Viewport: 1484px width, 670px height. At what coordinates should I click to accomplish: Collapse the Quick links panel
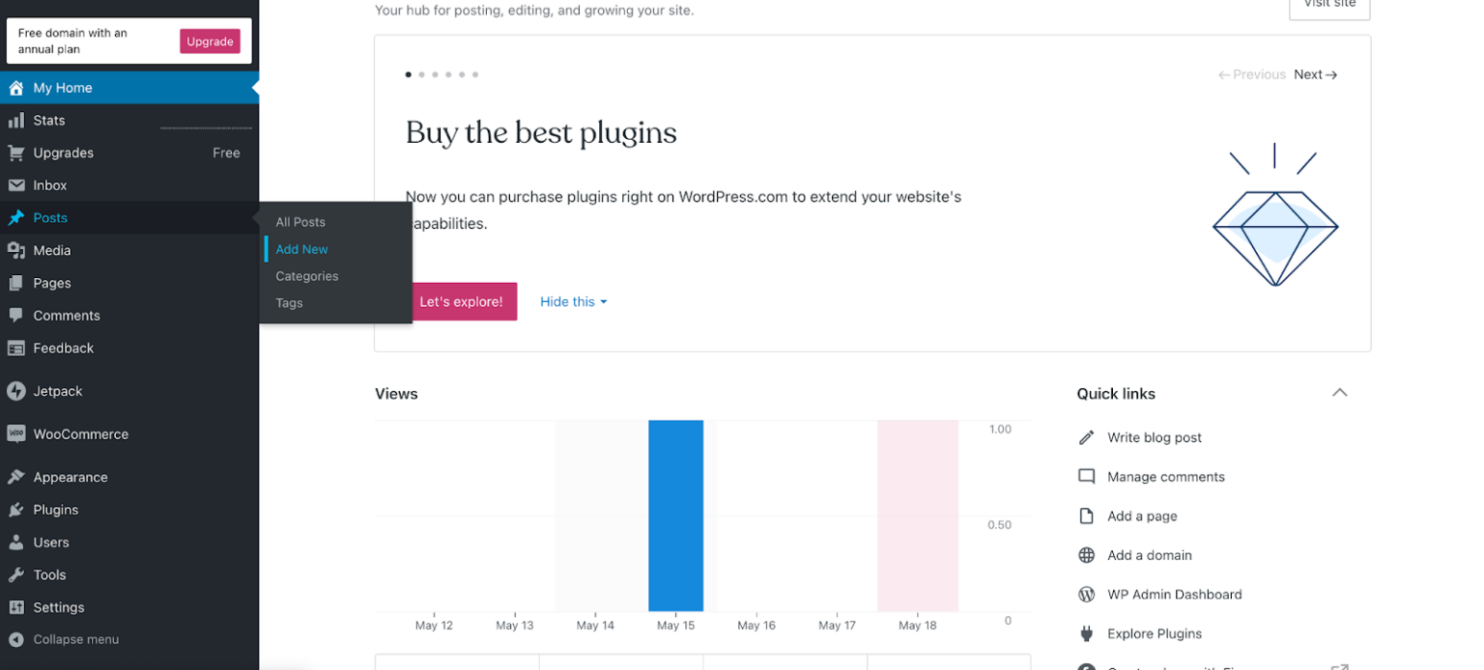[1340, 393]
